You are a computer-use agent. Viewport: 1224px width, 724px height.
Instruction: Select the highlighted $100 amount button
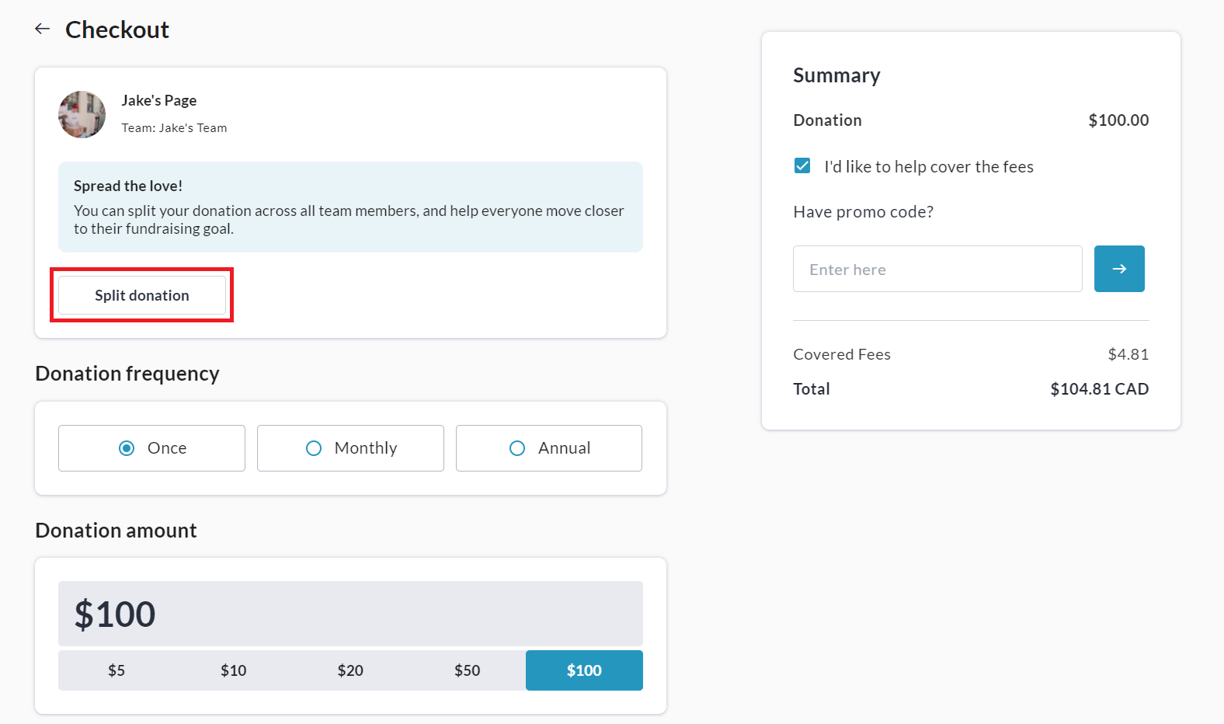(584, 670)
